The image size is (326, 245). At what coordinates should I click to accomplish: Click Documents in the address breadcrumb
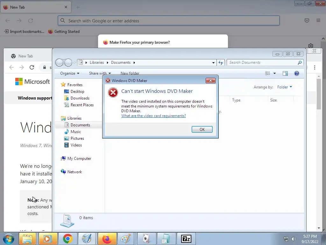pyautogui.click(x=121, y=63)
